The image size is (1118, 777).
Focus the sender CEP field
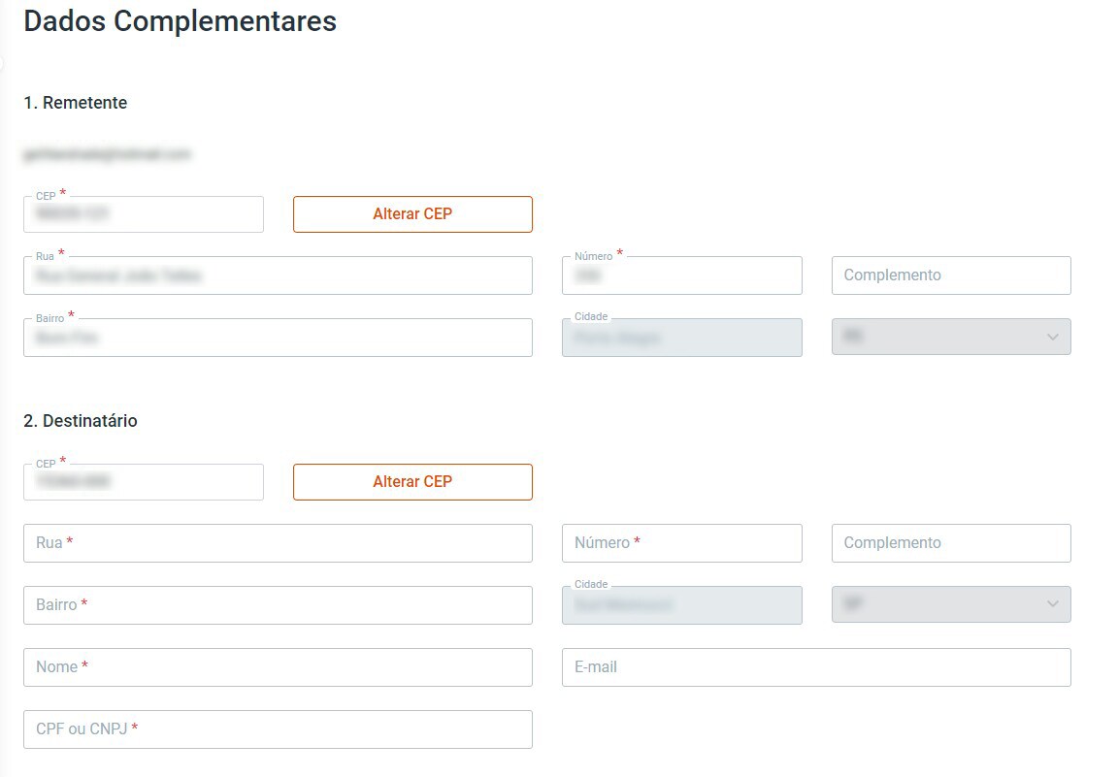(144, 215)
